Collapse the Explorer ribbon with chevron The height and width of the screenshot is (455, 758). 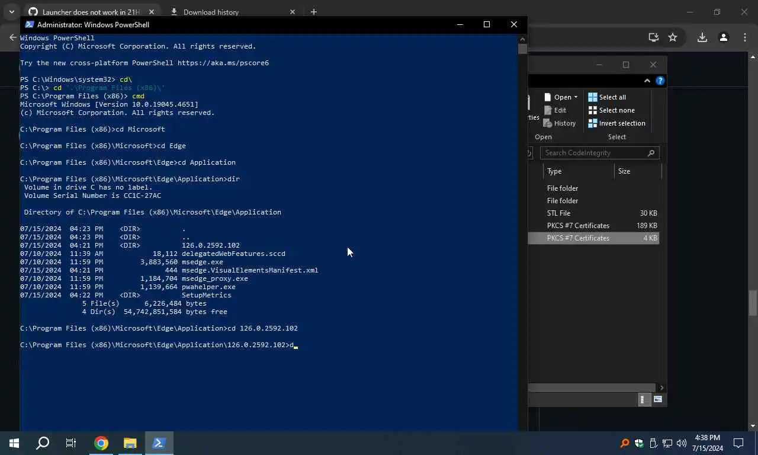[x=647, y=81]
